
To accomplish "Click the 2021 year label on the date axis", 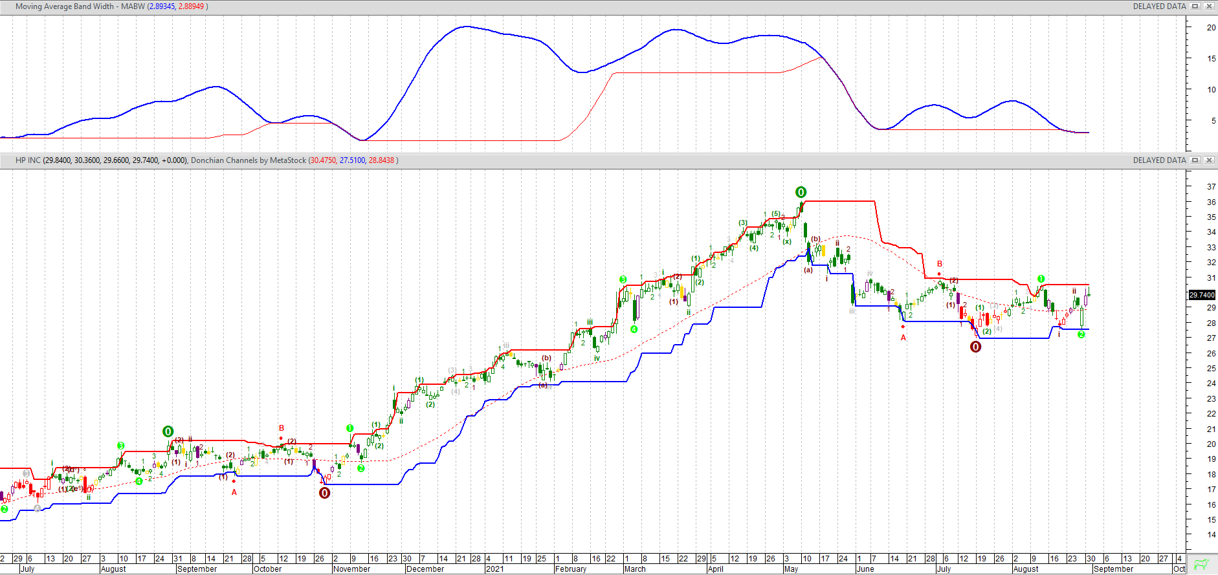I will (494, 569).
